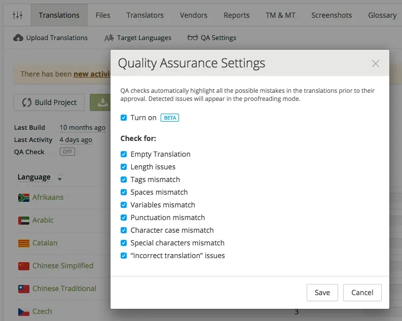Viewport: 402px width, 321px height.
Task: Close the Quality Assurance Settings dialog
Action: click(375, 63)
